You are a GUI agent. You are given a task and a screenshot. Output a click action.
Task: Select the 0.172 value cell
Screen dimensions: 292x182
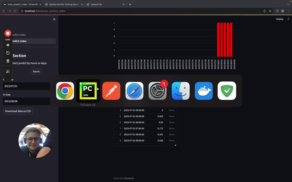pos(155,128)
